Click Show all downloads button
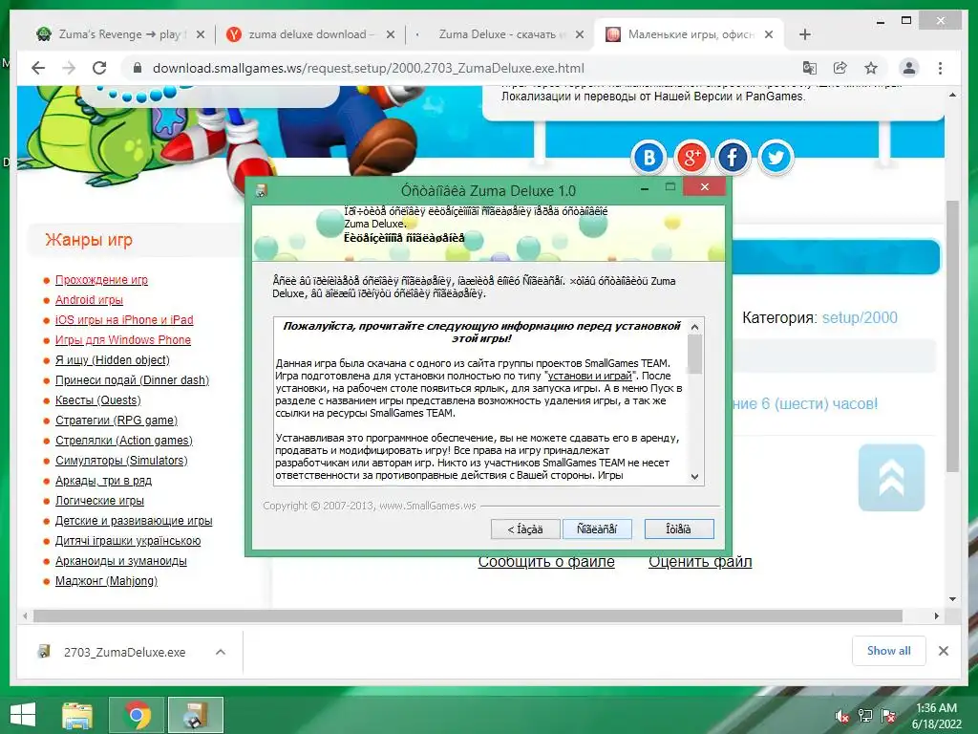Screen dimensions: 978x734 pyautogui.click(x=889, y=651)
